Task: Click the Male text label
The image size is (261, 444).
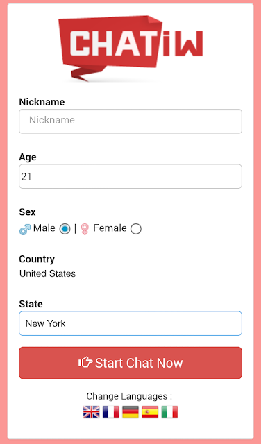Action: pos(44,228)
